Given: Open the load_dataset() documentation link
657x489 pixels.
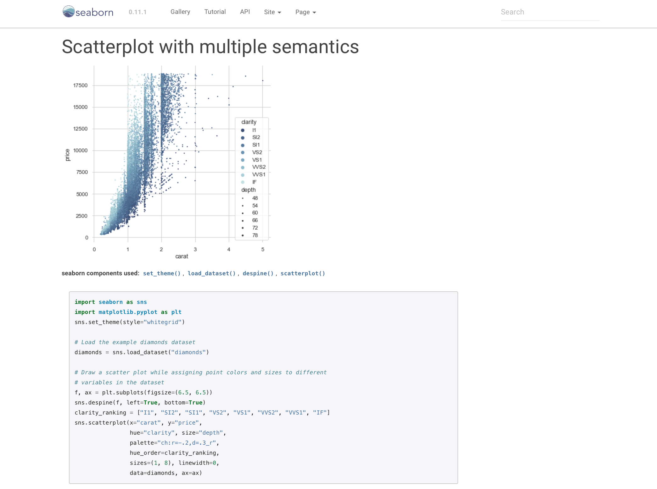Looking at the screenshot, I should [x=211, y=273].
